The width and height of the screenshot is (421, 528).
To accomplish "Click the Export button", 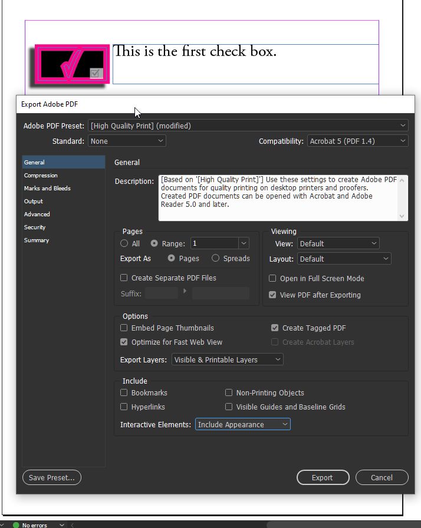I will tap(323, 477).
